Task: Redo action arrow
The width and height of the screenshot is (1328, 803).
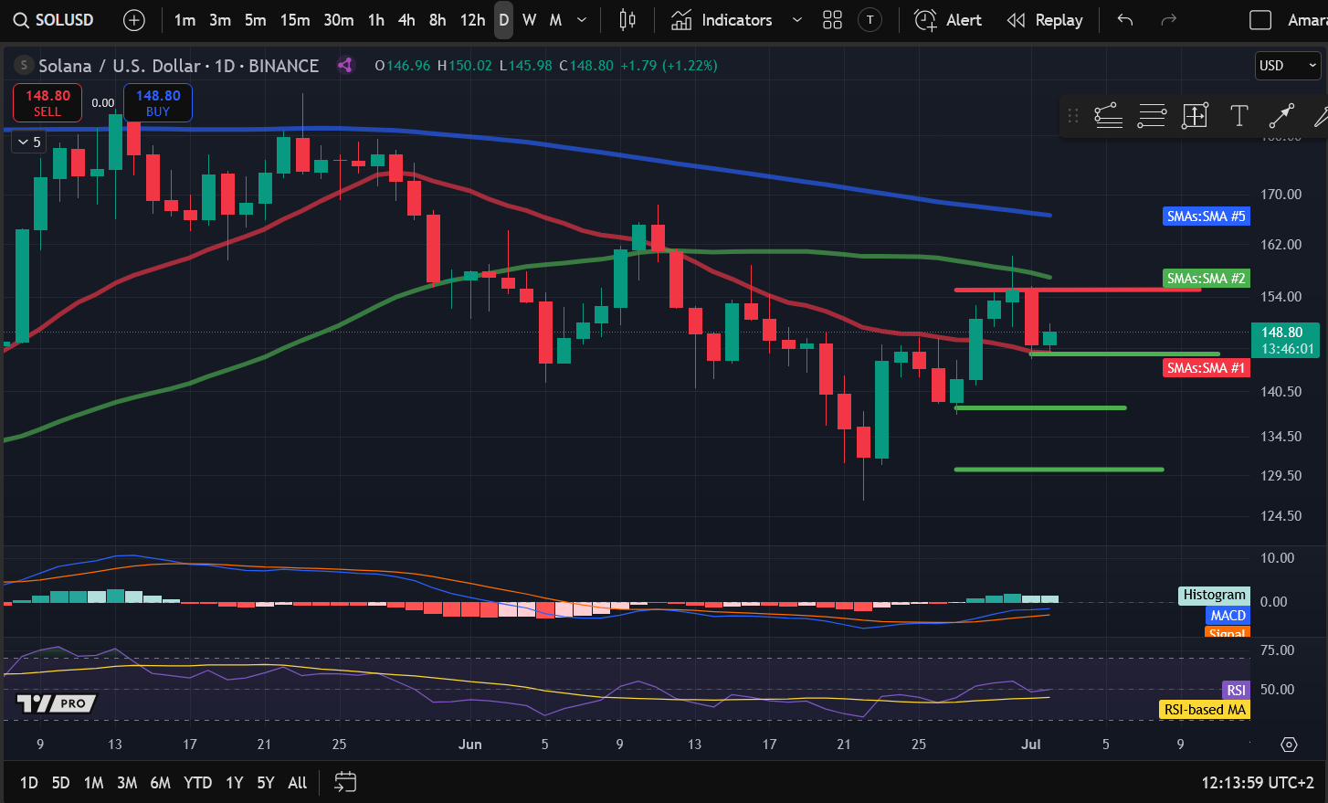Action: [1167, 20]
